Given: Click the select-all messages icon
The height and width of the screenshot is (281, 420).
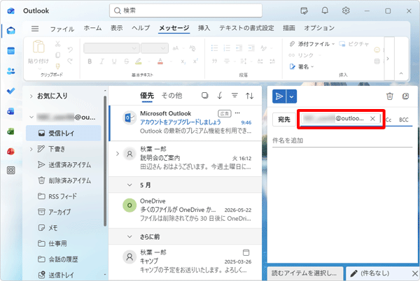Looking at the screenshot, I should point(205,96).
